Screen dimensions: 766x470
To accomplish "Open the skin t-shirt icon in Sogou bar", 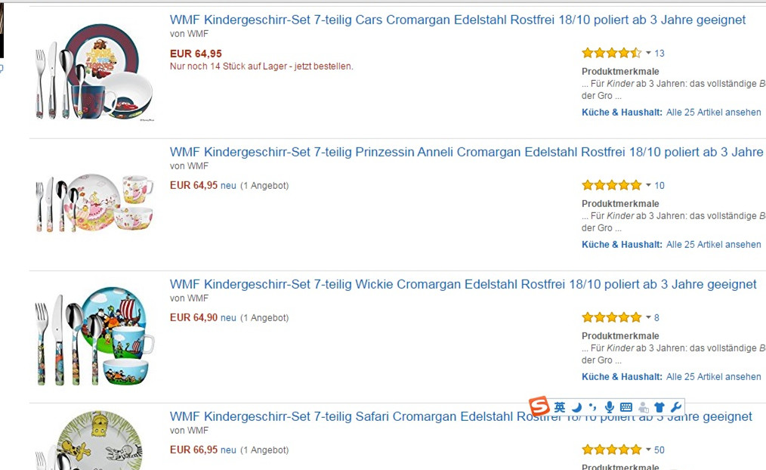I will tap(659, 407).
